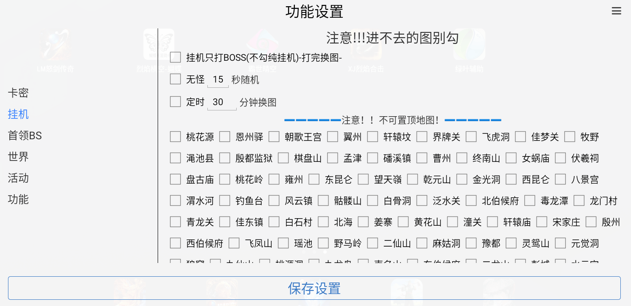This screenshot has height=306, width=631.
Task: Open the 卡密 section
Action: [x=18, y=93]
